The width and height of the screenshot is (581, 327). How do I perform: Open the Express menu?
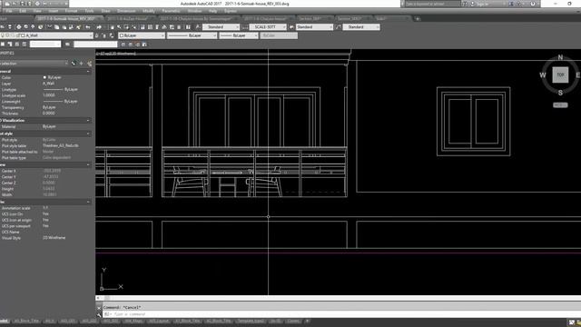coord(230,11)
